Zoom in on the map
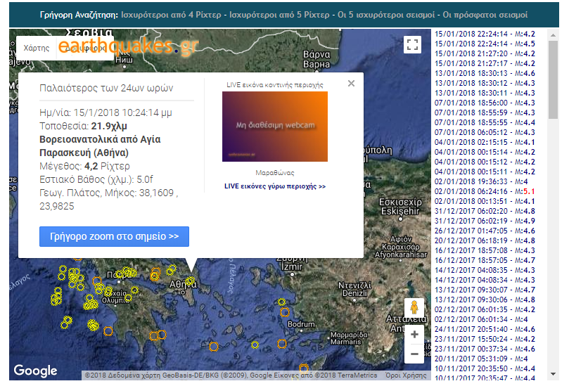Viewport: 569px width, 386px height. point(414,335)
